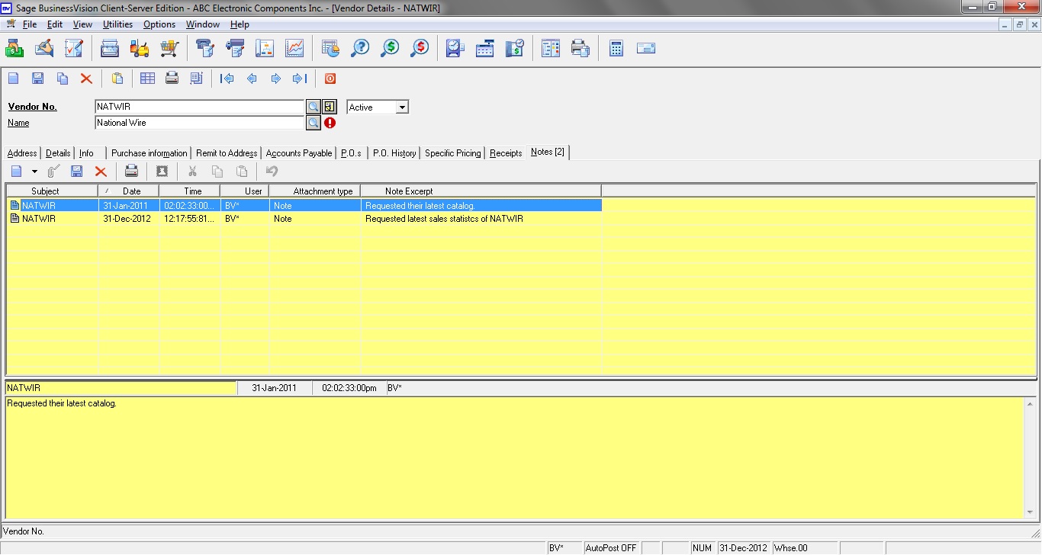Click the underlined Vendor No. label
This screenshot has height=555, width=1042.
[32, 107]
